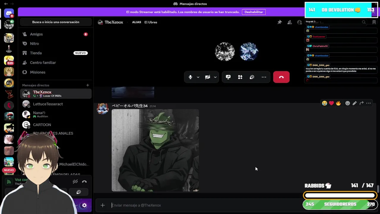Open sender avatar of the 21:14 message
This screenshot has height=214, width=380.
pyautogui.click(x=102, y=109)
